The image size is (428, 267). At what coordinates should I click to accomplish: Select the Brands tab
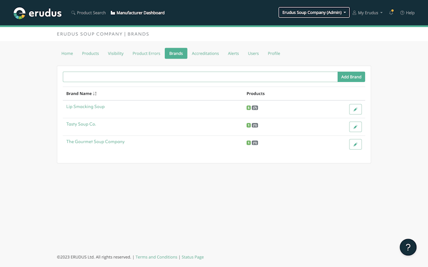[x=176, y=54]
